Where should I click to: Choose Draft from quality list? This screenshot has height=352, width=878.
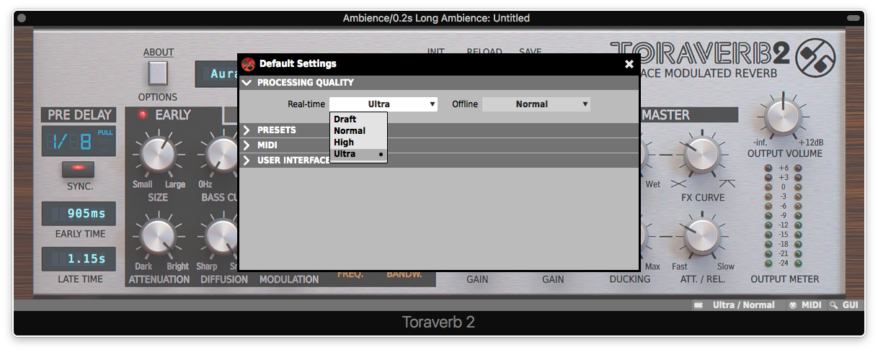pos(358,119)
